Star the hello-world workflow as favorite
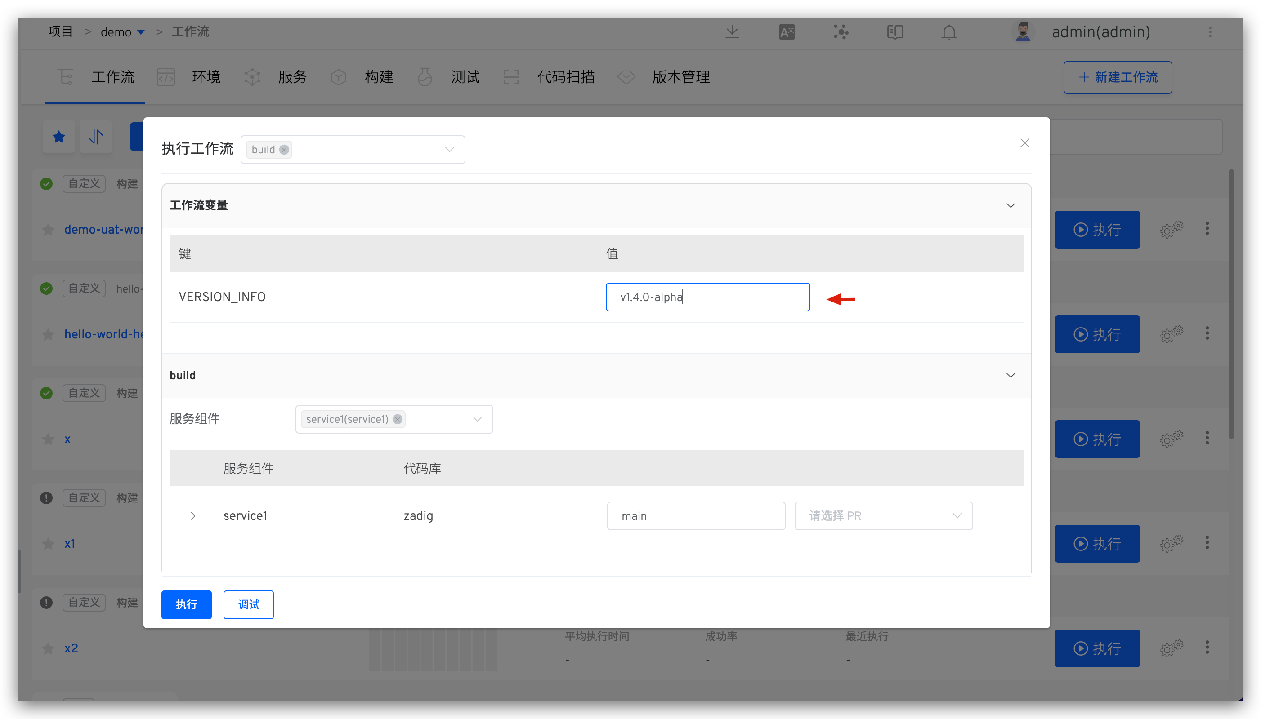Screen dimensions: 1261x719 48,334
